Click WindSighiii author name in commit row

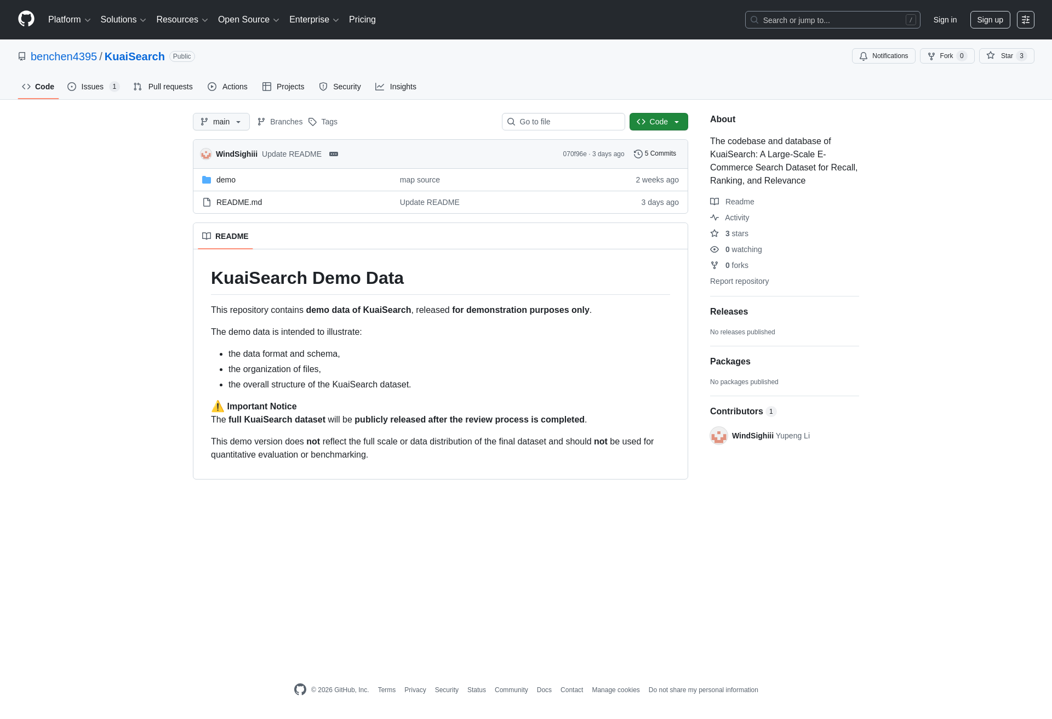coord(237,154)
